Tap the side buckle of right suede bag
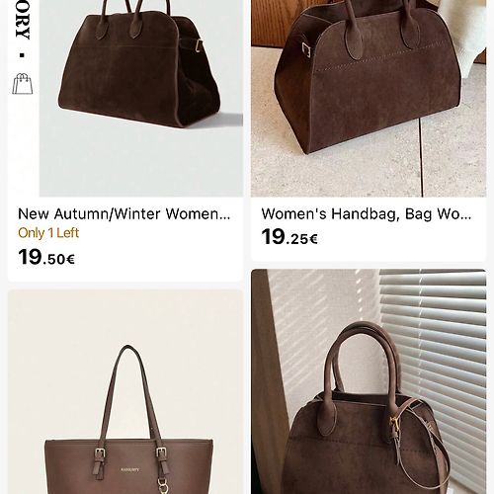This screenshot has height=494, width=494. tap(306, 50)
